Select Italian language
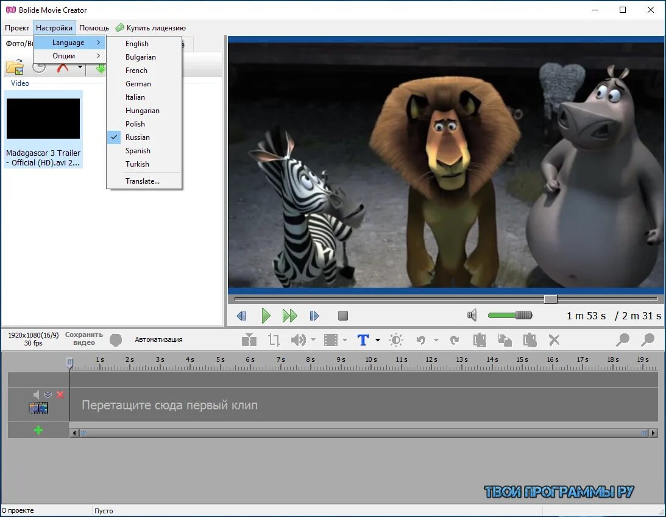 [x=144, y=97]
